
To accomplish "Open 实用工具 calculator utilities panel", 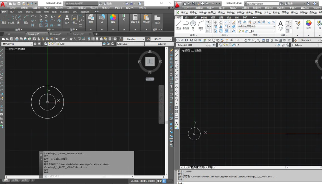I will pos(135,18).
